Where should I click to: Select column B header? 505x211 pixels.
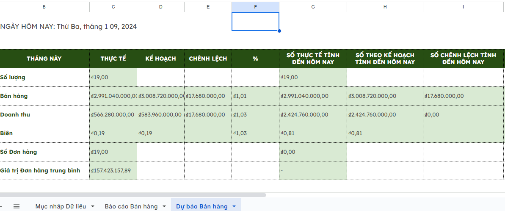coord(44,7)
